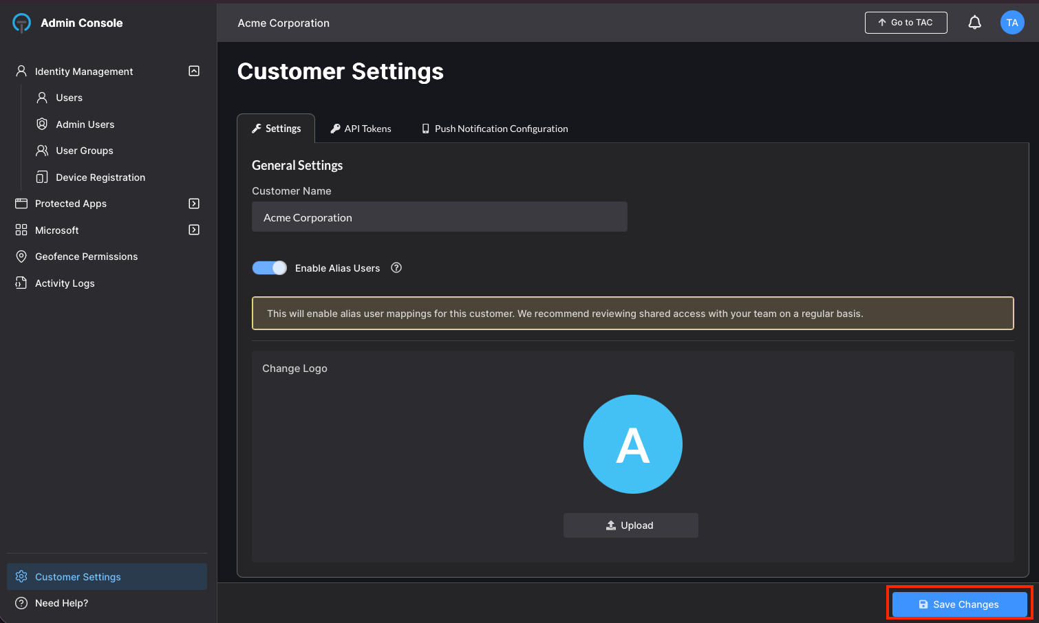Click the Go to TAC button
This screenshot has height=623, width=1039.
(906, 23)
